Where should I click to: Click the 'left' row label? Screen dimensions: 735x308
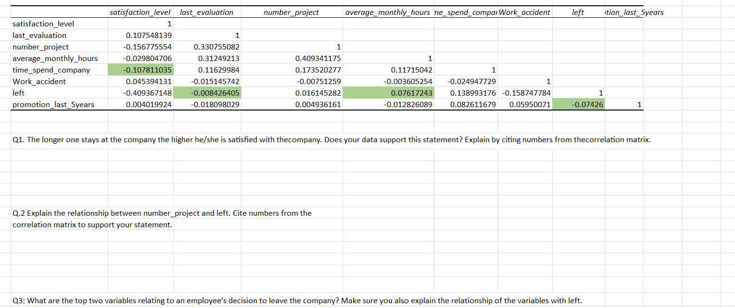(18, 93)
